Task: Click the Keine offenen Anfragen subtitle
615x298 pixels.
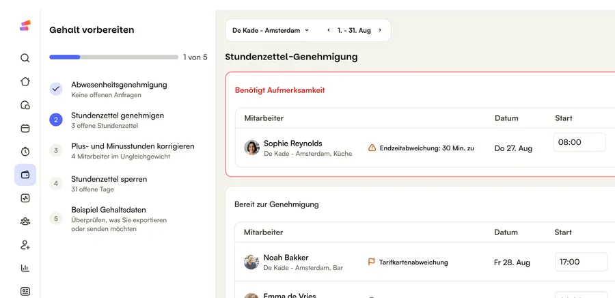Action: point(107,95)
